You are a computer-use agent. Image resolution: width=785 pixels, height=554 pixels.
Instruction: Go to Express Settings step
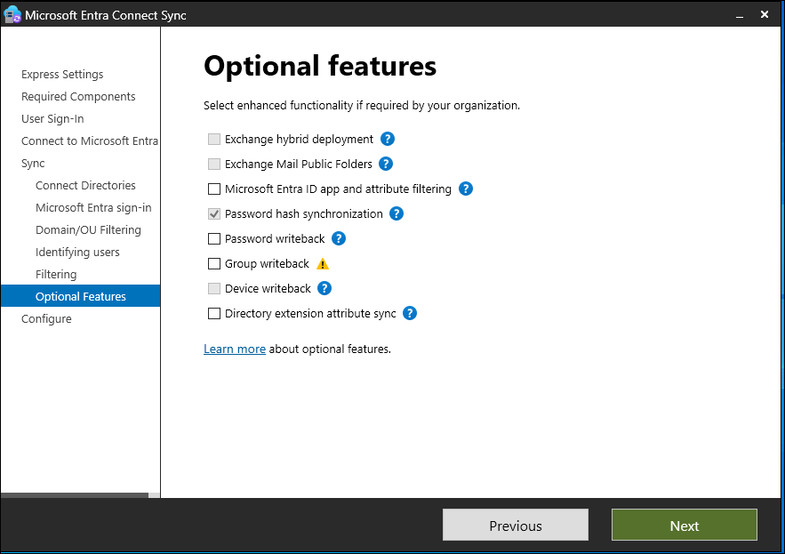[62, 75]
